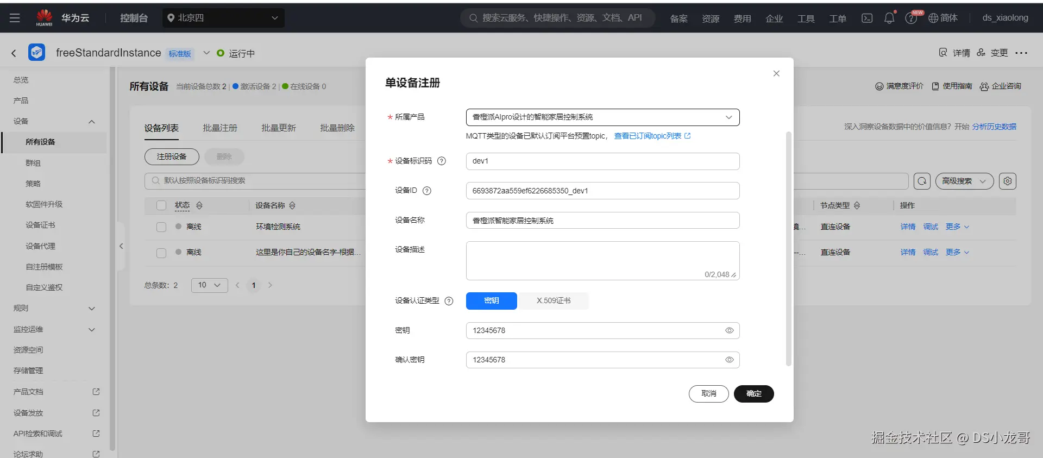Open the subscribed topic list link
Image resolution: width=1043 pixels, height=458 pixels.
(652, 136)
